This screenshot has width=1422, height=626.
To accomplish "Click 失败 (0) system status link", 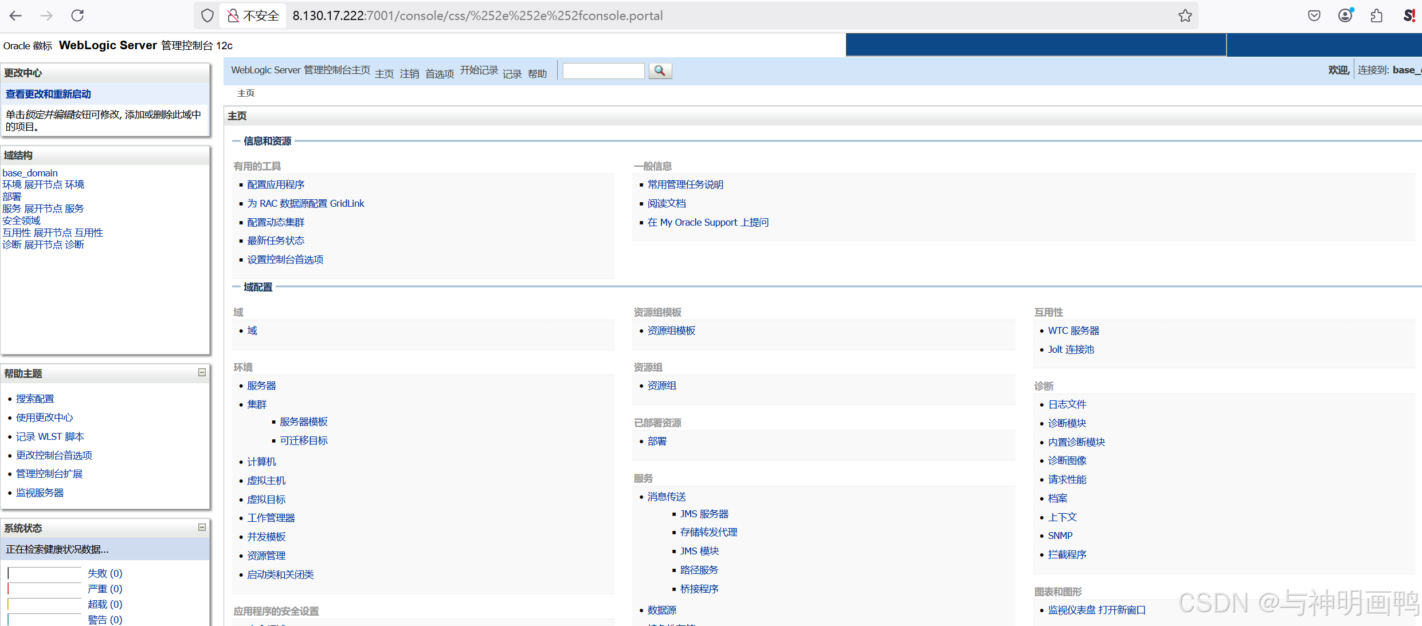I will click(x=105, y=573).
